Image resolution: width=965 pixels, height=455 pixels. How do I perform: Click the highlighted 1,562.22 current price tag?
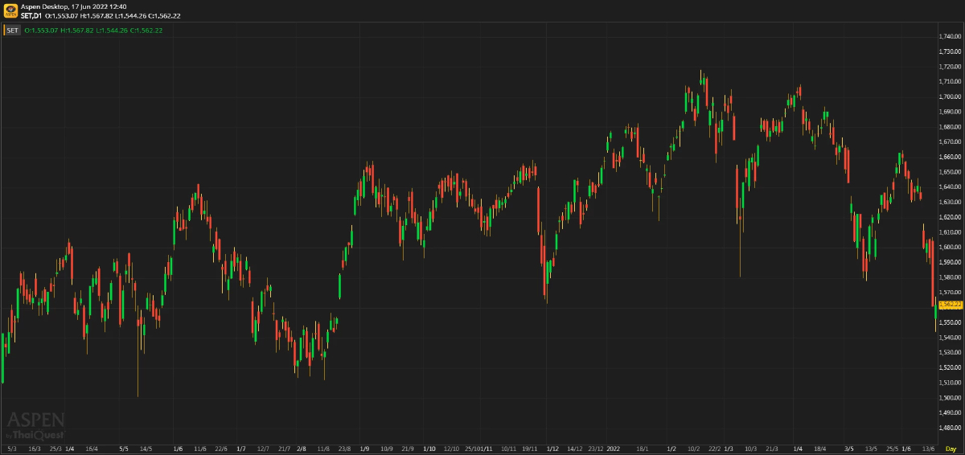pyautogui.click(x=951, y=305)
